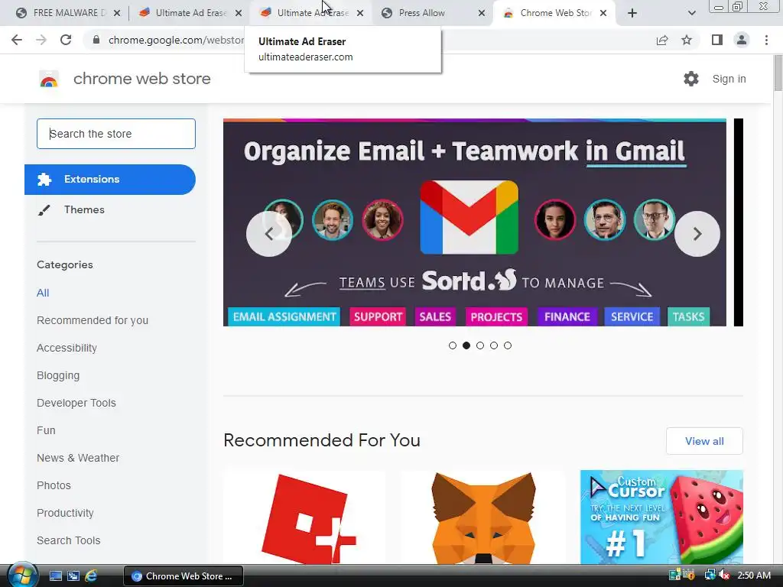Open the Sortd Gmail promotional banner

pyautogui.click(x=474, y=222)
